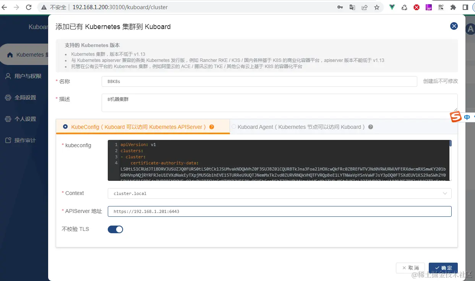
Task: Click the KubeConfig help question mark
Action: point(212,127)
